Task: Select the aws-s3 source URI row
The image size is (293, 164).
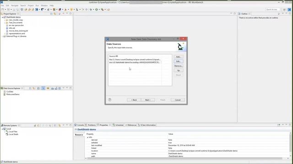Action: pyautogui.click(x=135, y=62)
